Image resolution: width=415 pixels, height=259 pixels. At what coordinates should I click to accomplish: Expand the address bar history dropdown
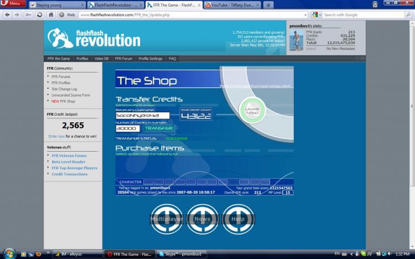(x=305, y=15)
